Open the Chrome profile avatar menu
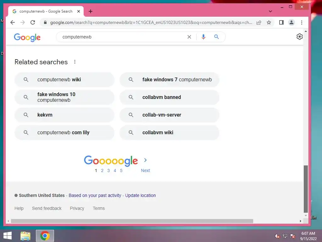Screen dimensions: 322x242 pyautogui.click(x=291, y=22)
